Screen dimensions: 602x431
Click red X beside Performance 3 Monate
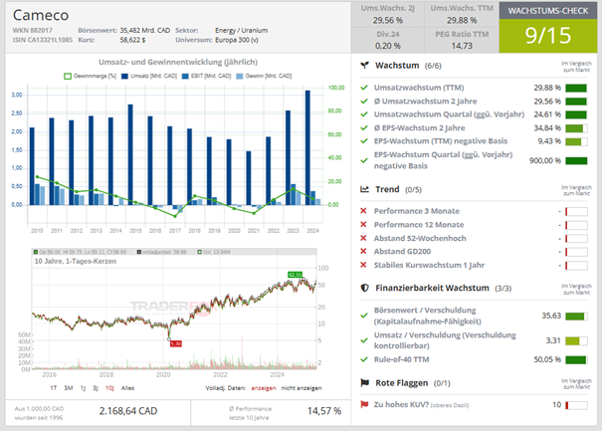point(363,211)
